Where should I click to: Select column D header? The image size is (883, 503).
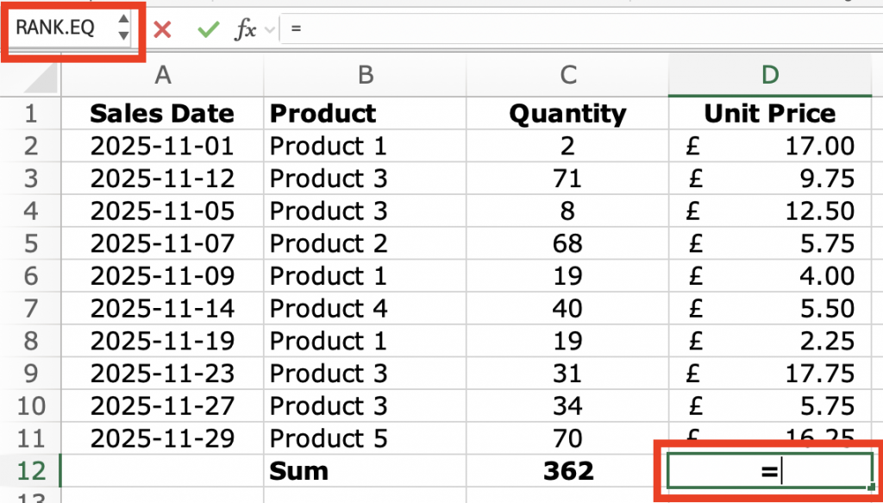point(770,76)
